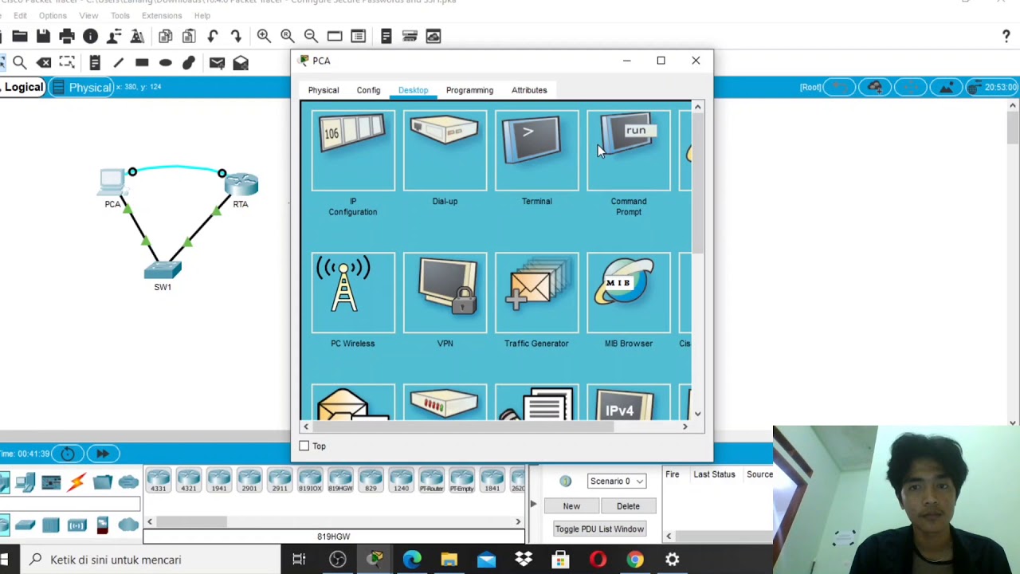Open File Explorer from the taskbar
The height and width of the screenshot is (574, 1020).
pos(449,560)
